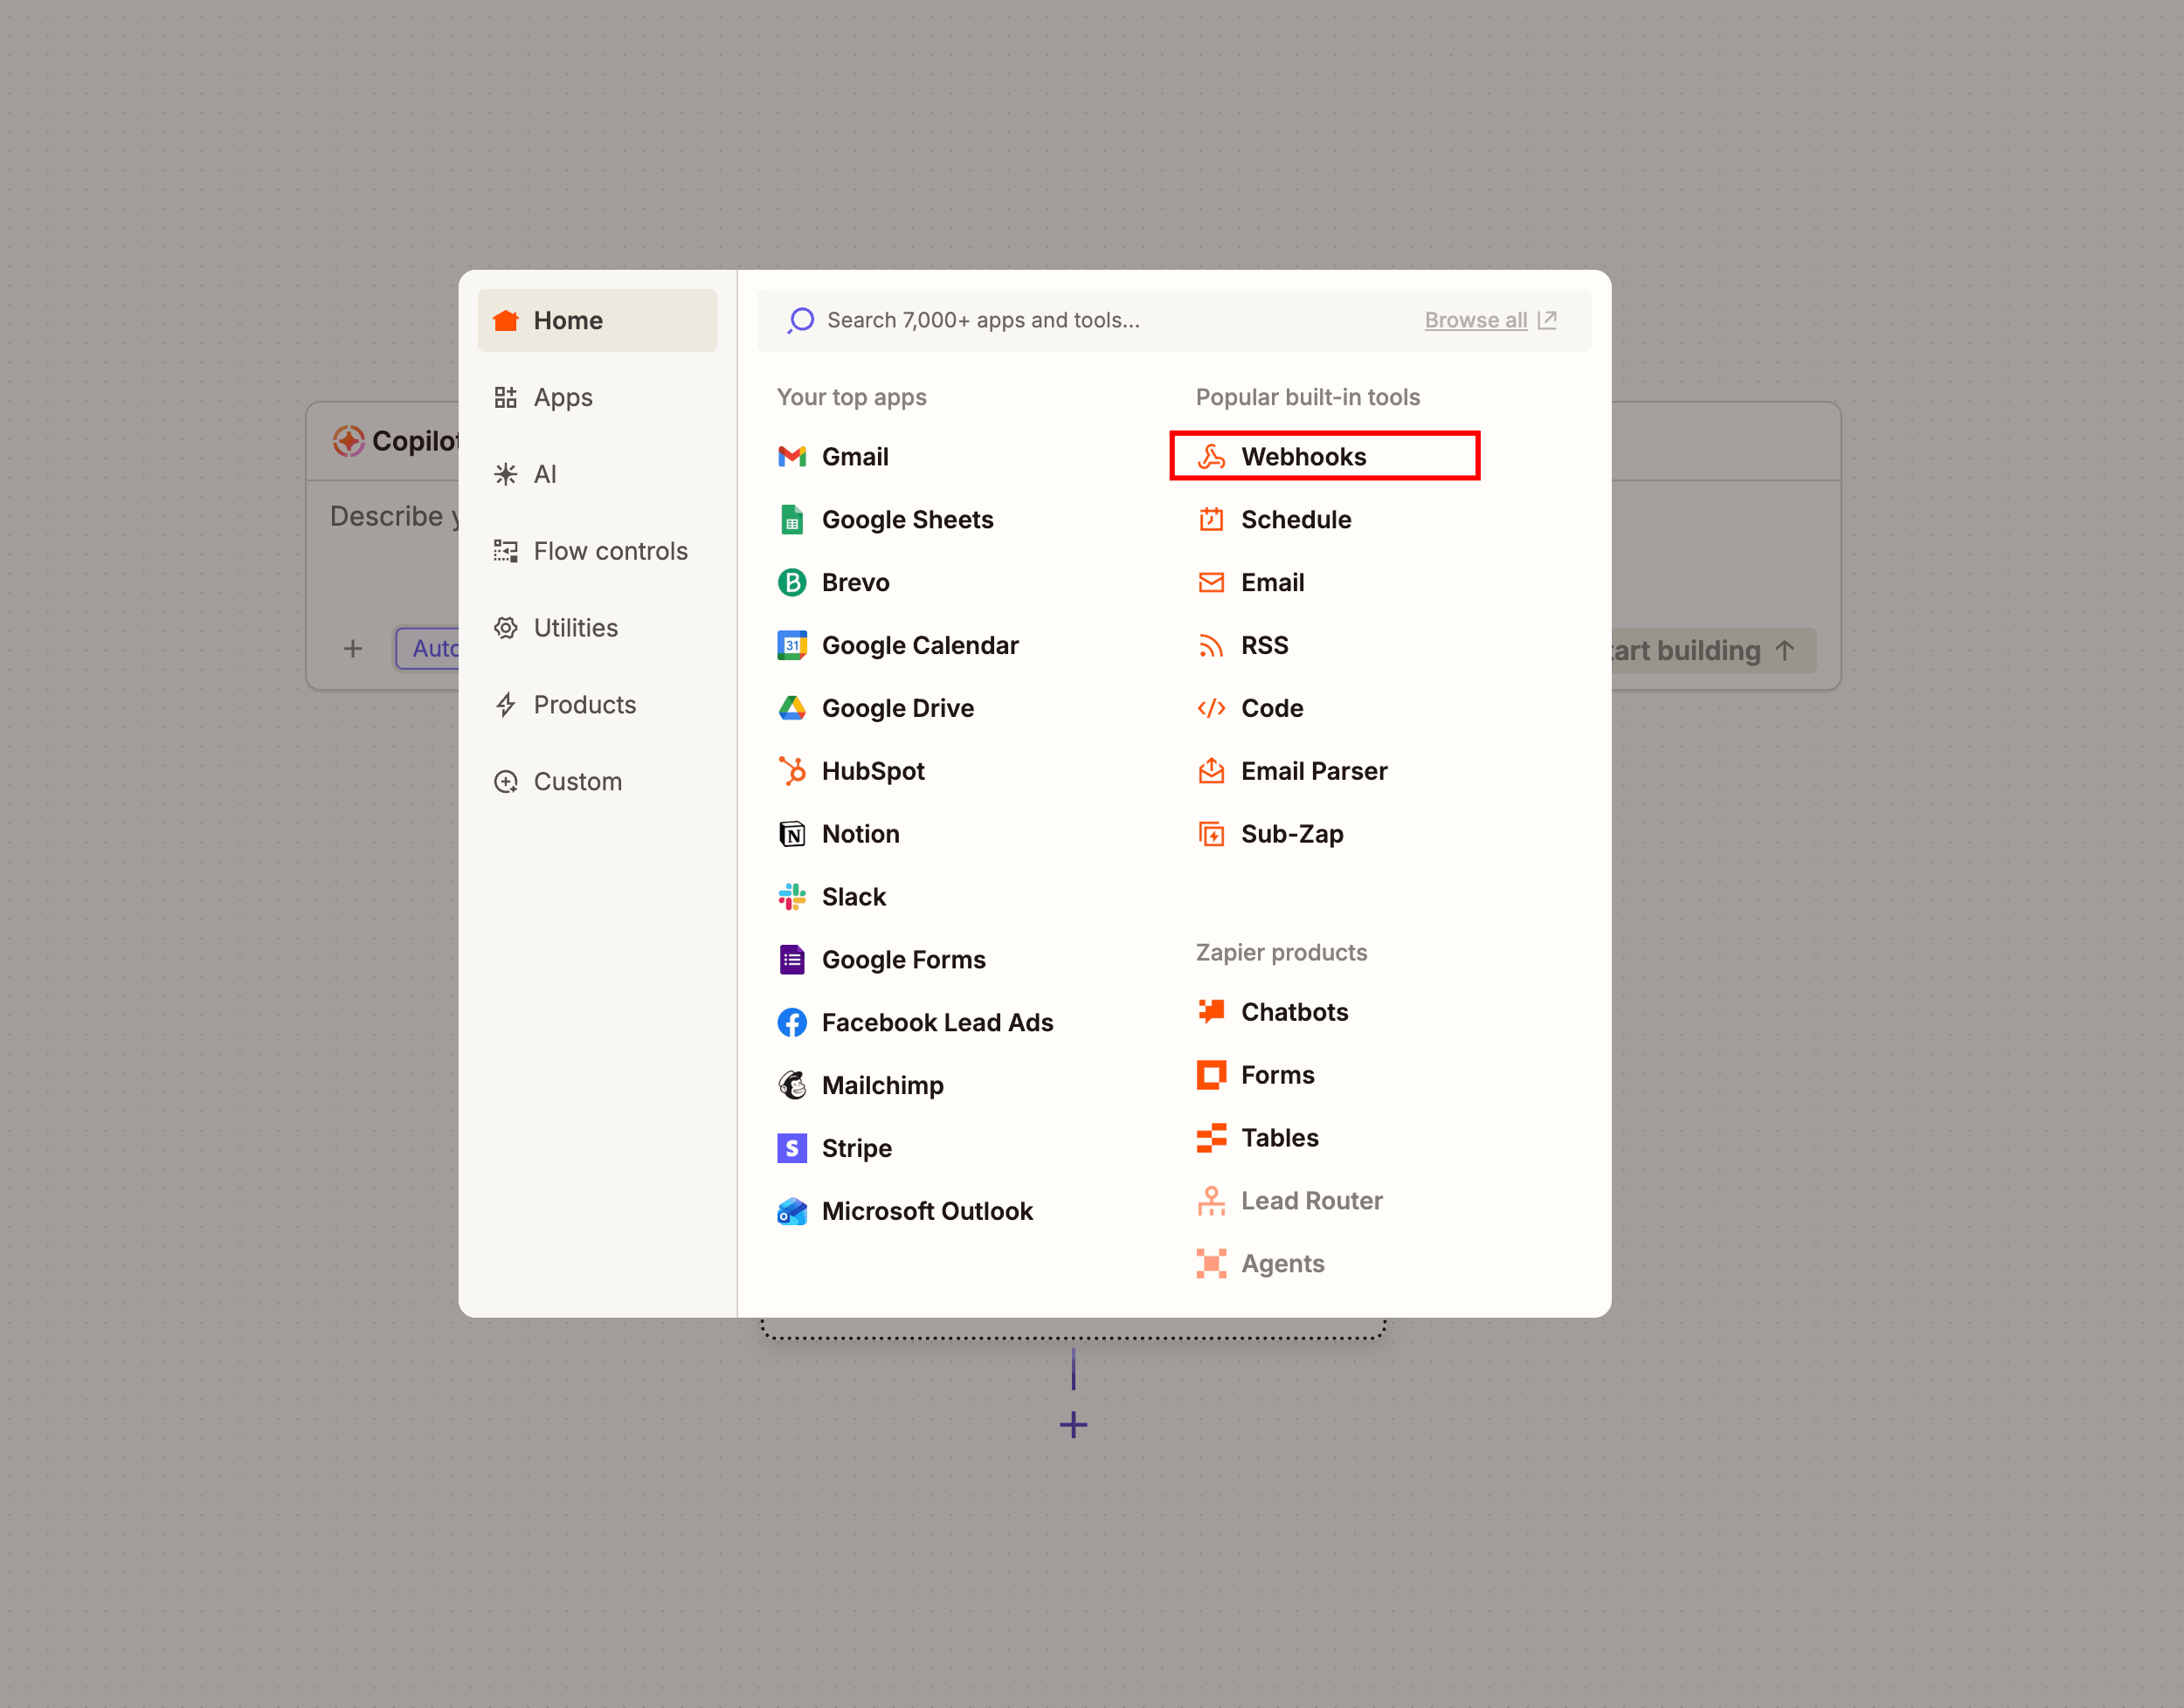Choose the Microsoft Outlook label

[928, 1211]
